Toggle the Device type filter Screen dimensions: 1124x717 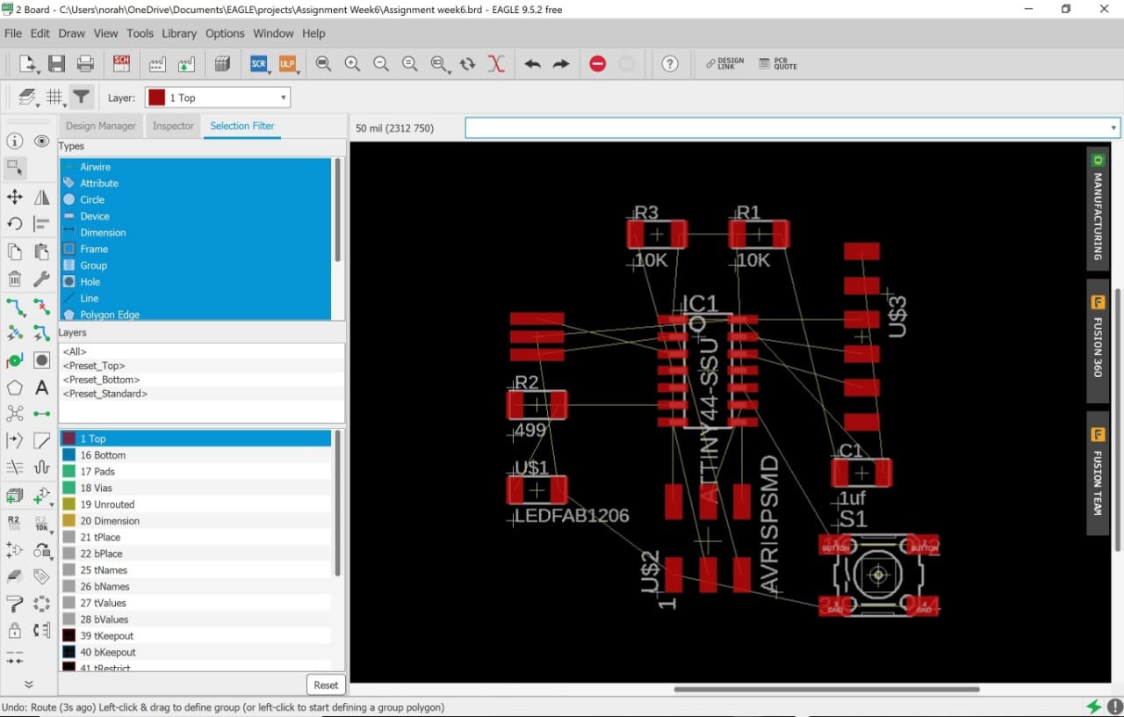(195, 216)
